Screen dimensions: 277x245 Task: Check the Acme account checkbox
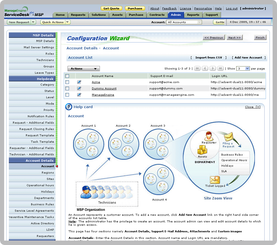click(x=67, y=82)
